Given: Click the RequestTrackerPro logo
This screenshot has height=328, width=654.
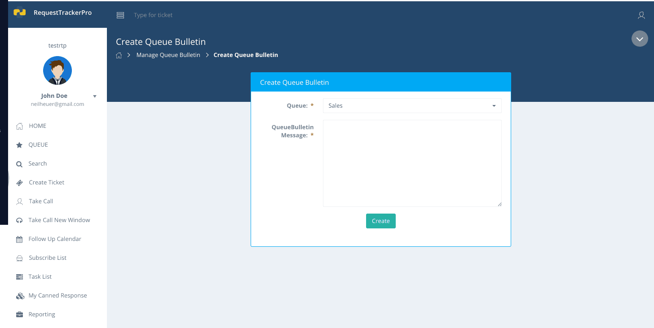Looking at the screenshot, I should point(53,13).
